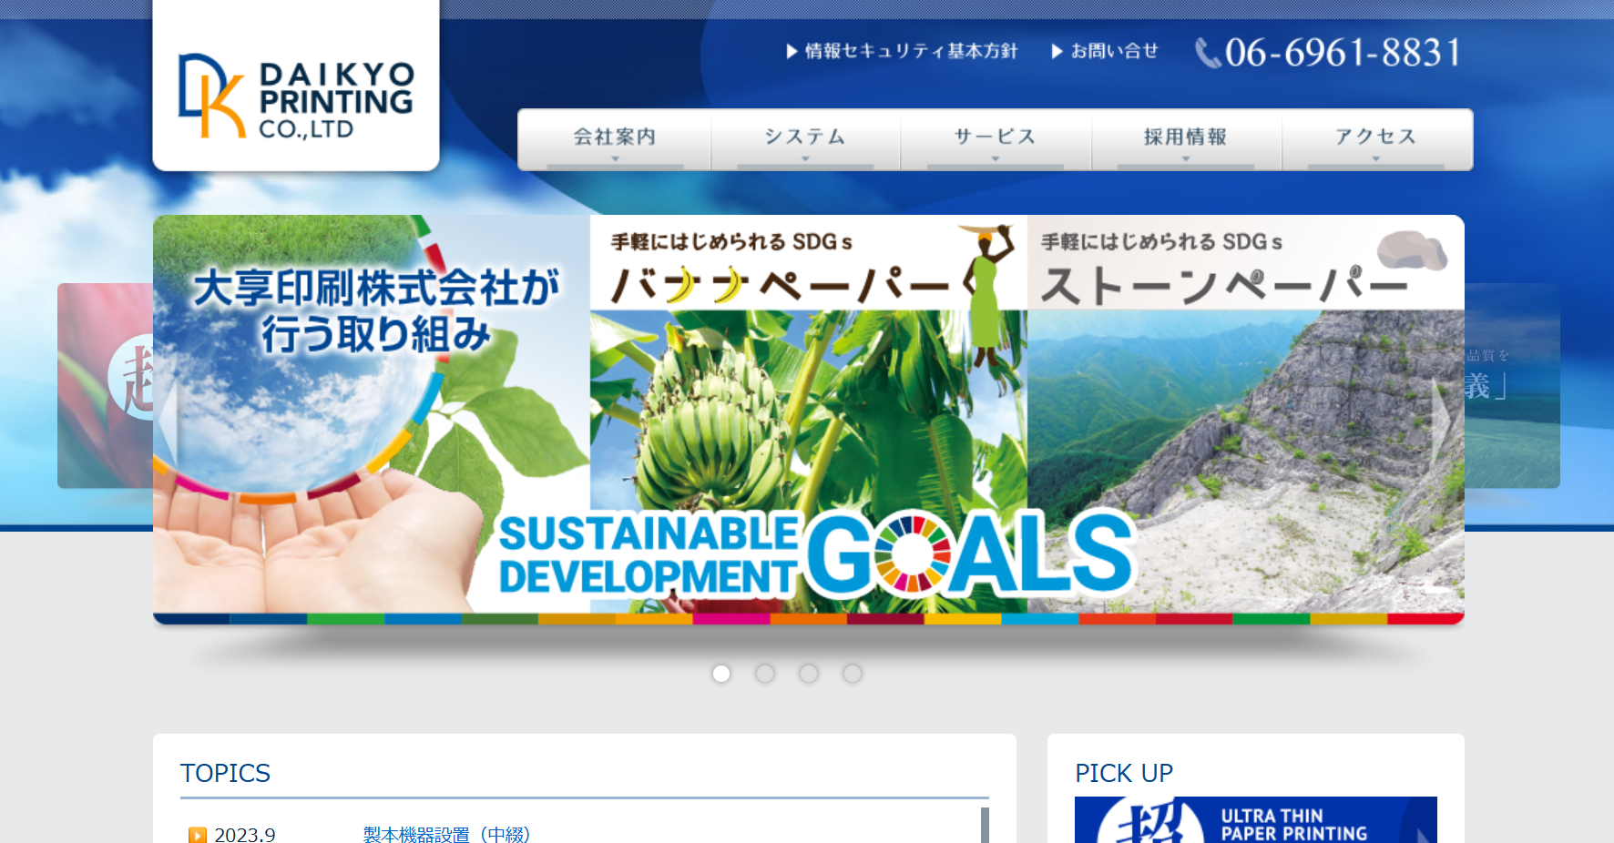Click the Daikyo Printing logo

296,96
